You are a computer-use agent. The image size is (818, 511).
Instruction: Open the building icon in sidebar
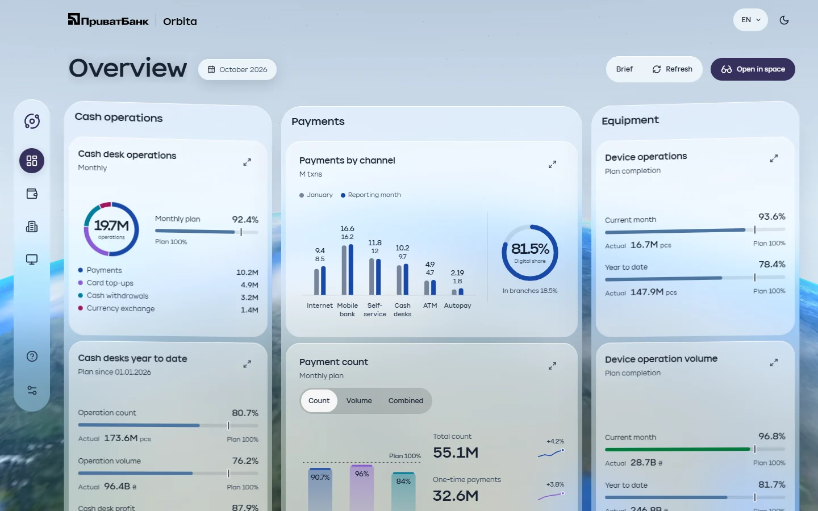point(32,227)
